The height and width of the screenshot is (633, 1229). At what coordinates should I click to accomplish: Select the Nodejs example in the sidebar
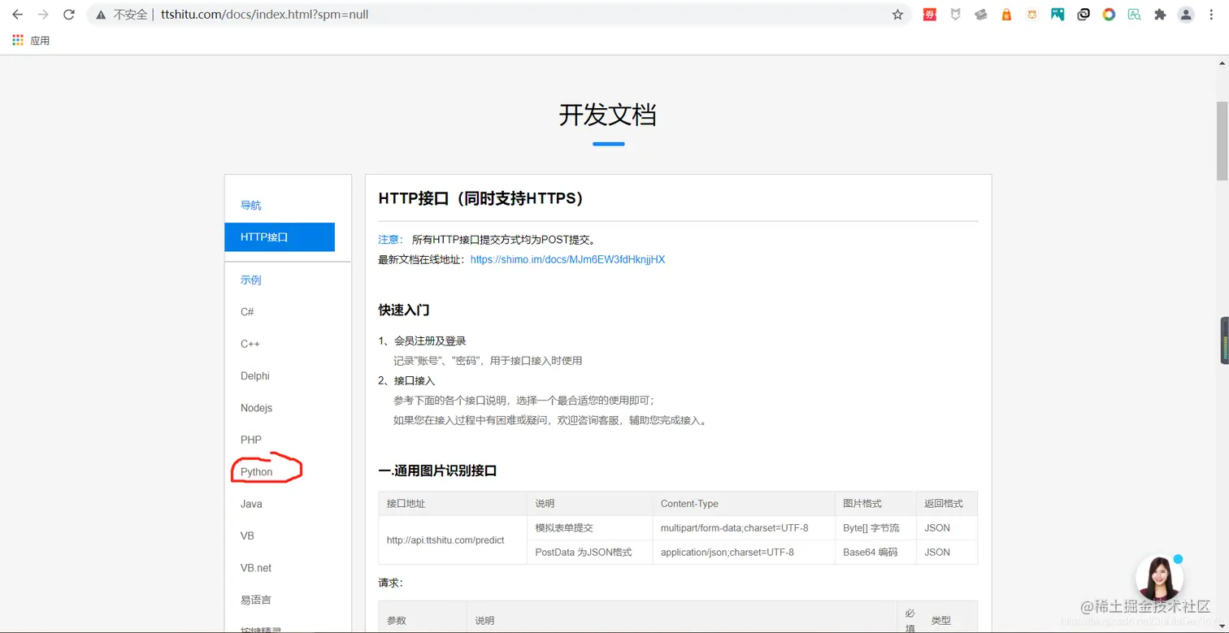pyautogui.click(x=255, y=407)
